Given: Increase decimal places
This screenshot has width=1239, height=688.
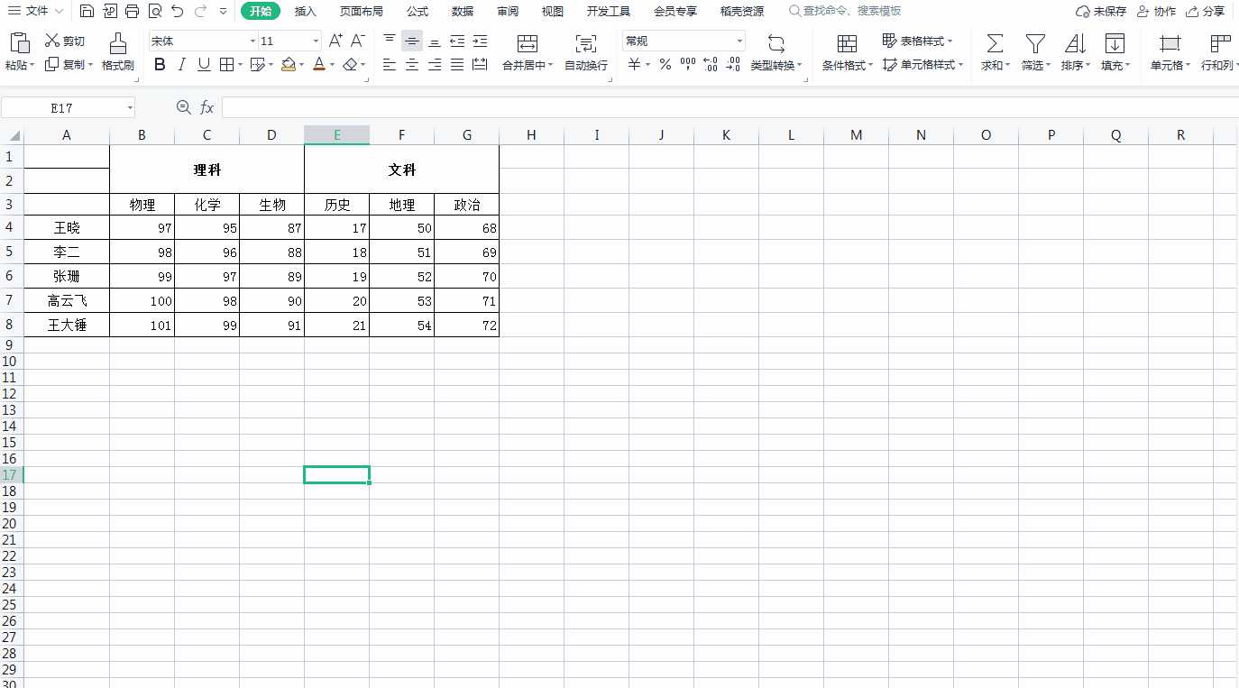Looking at the screenshot, I should pos(711,64).
